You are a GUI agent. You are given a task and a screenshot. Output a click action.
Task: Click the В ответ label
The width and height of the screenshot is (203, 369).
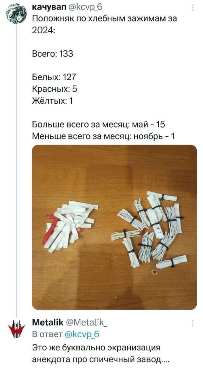click(47, 334)
